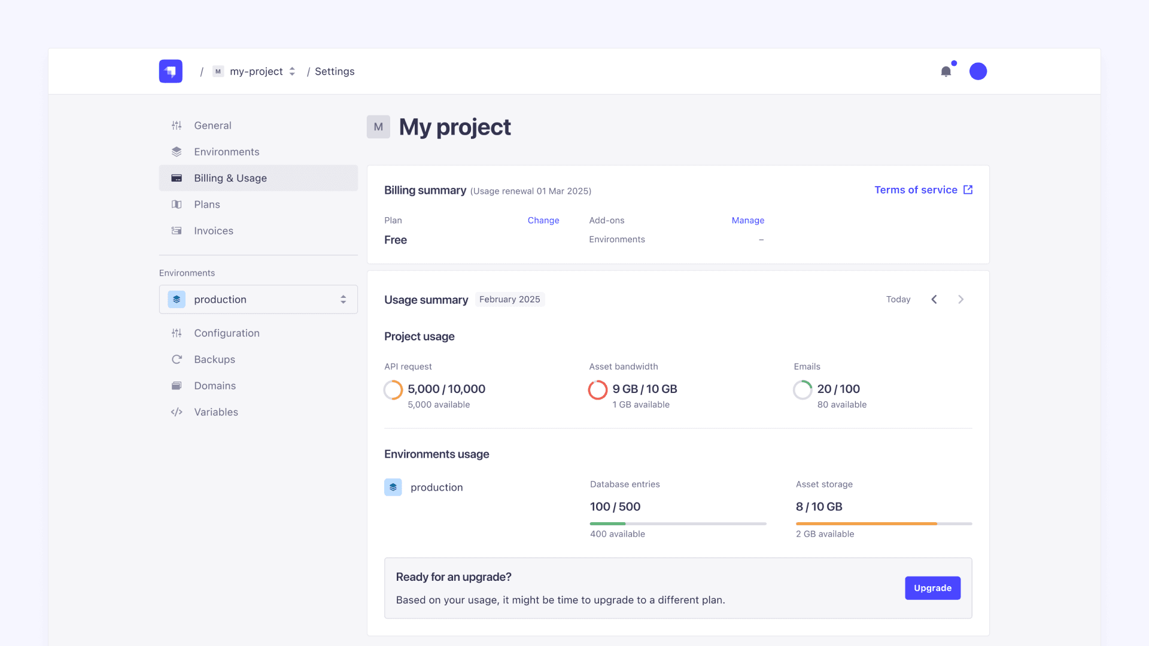
Task: Open Invoices page
Action: pyautogui.click(x=259, y=231)
